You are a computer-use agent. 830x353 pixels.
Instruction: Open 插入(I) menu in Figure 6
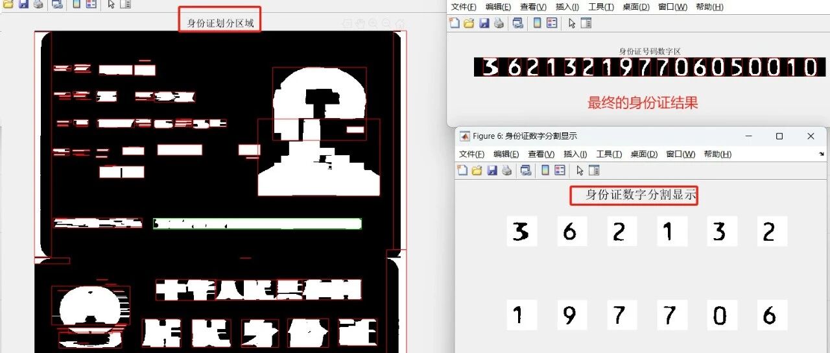click(x=575, y=154)
